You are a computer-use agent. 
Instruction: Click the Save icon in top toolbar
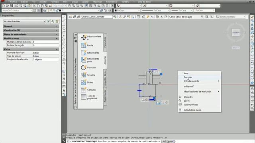[x=12, y=6]
